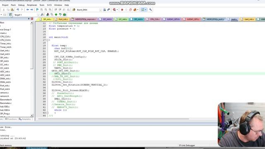
Task: Select main.c in project tree
Action: pyautogui.click(x=3, y=33)
